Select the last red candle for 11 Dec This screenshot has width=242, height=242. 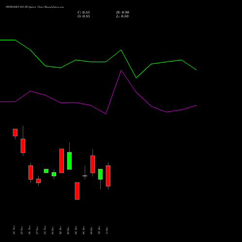[108, 176]
